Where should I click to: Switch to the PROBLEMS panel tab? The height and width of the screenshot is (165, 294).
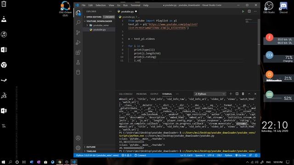[x=141, y=94]
